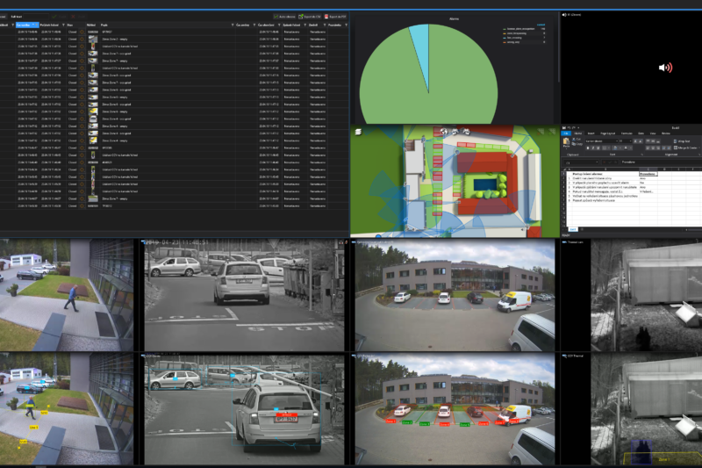Click the status circle icon in the first alarm row
Screen dimensions: 702x468
[82, 32]
